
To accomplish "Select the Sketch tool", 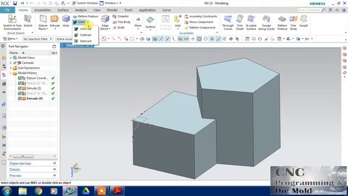I will pos(28,21).
